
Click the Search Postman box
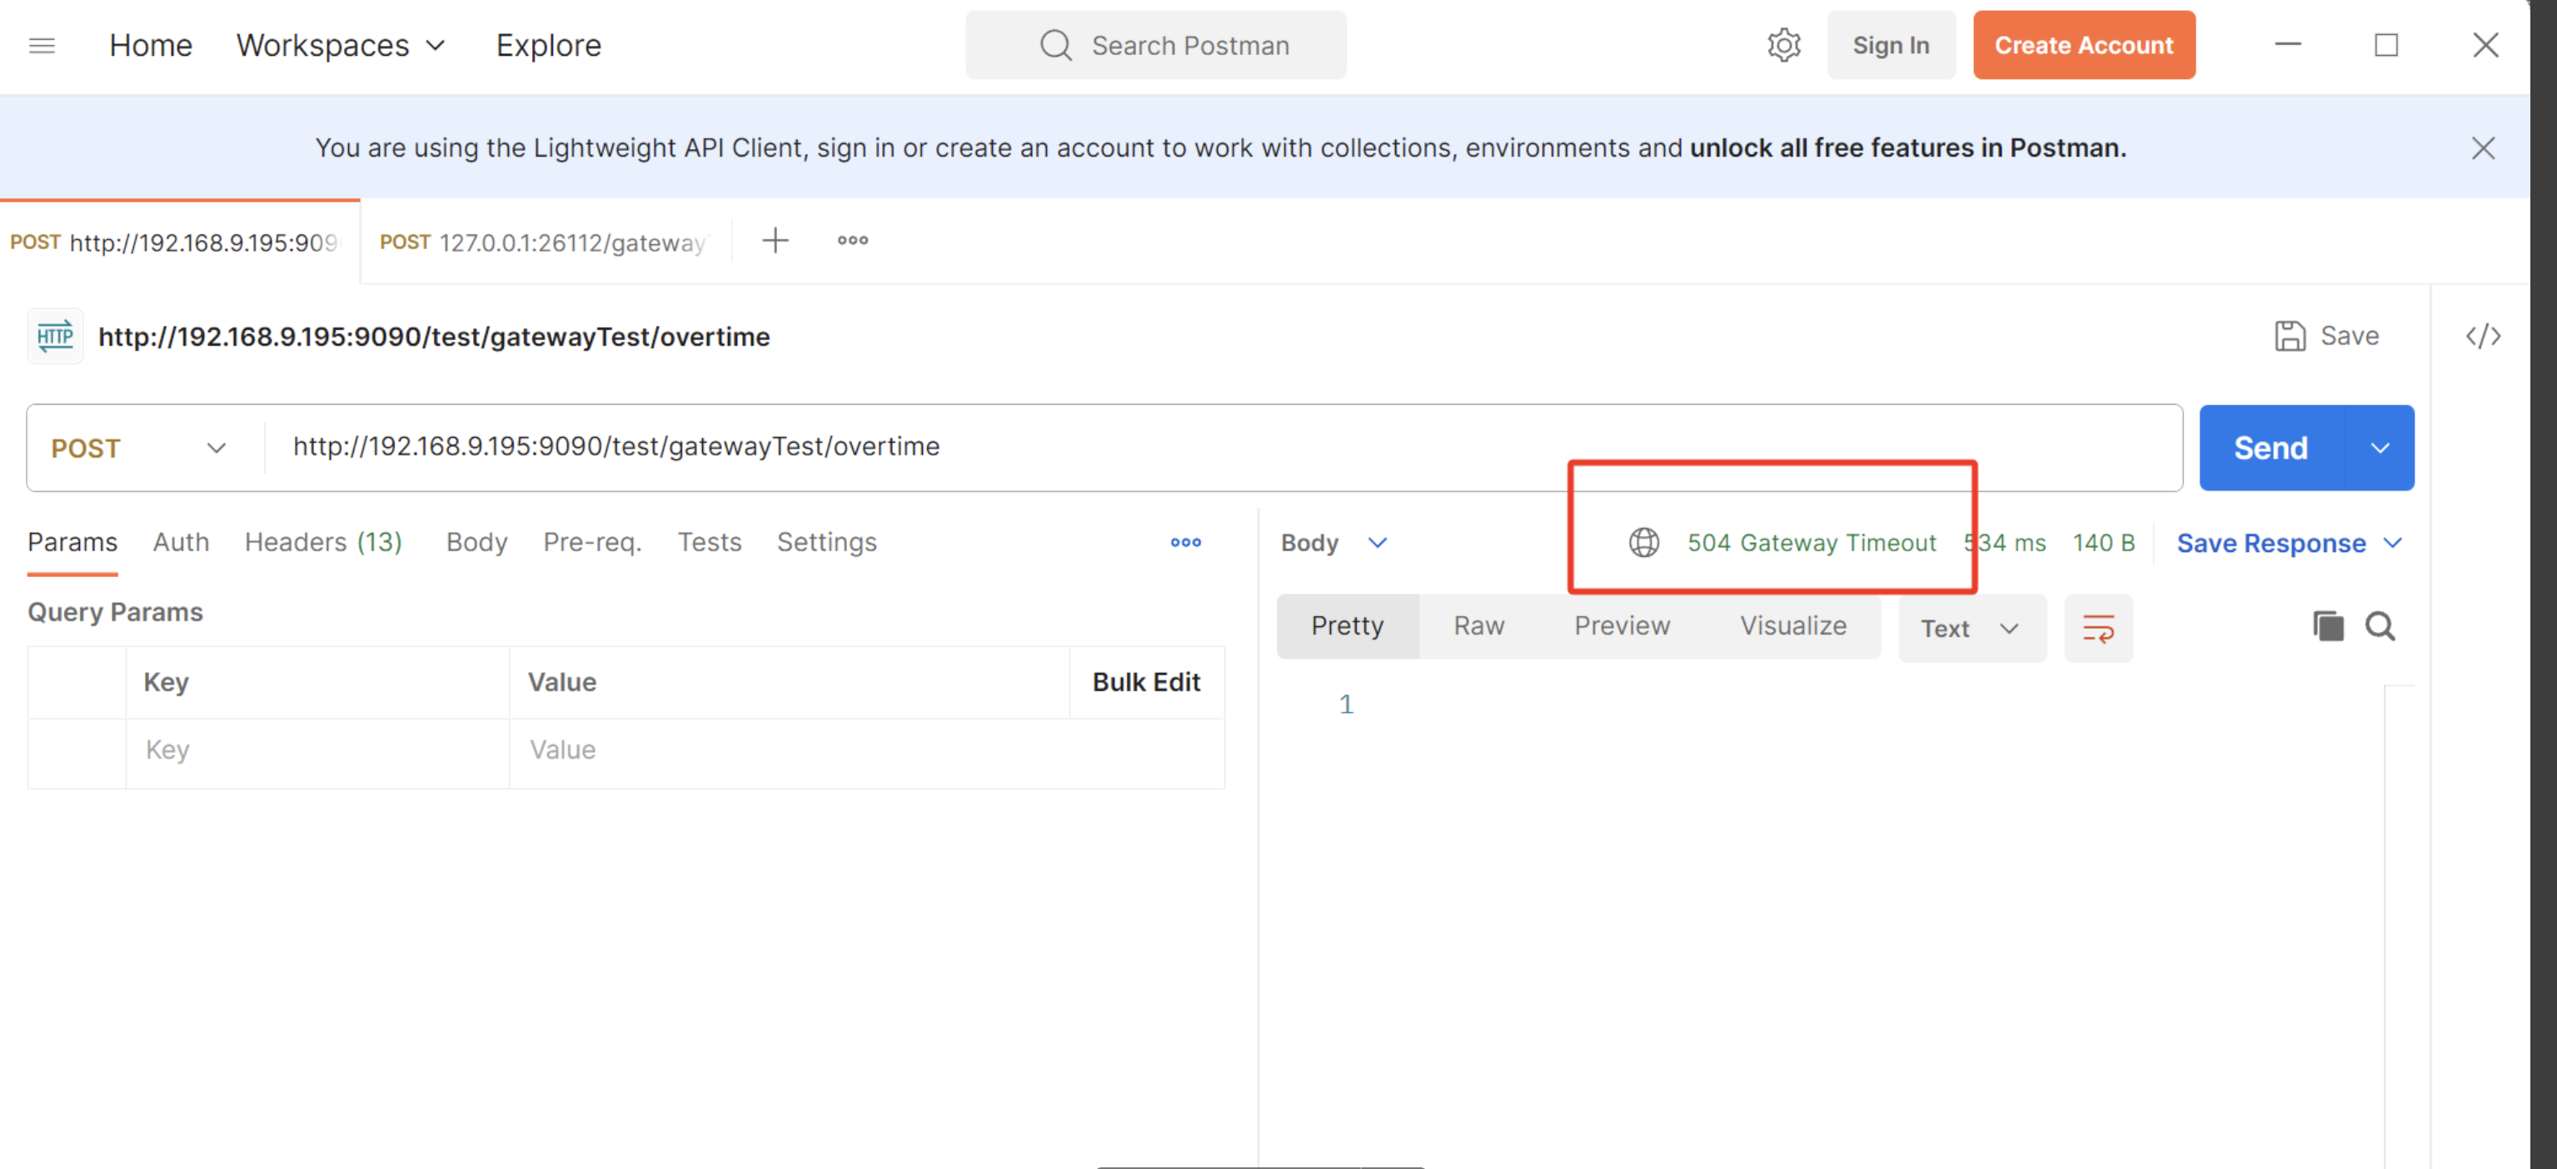coord(1155,46)
